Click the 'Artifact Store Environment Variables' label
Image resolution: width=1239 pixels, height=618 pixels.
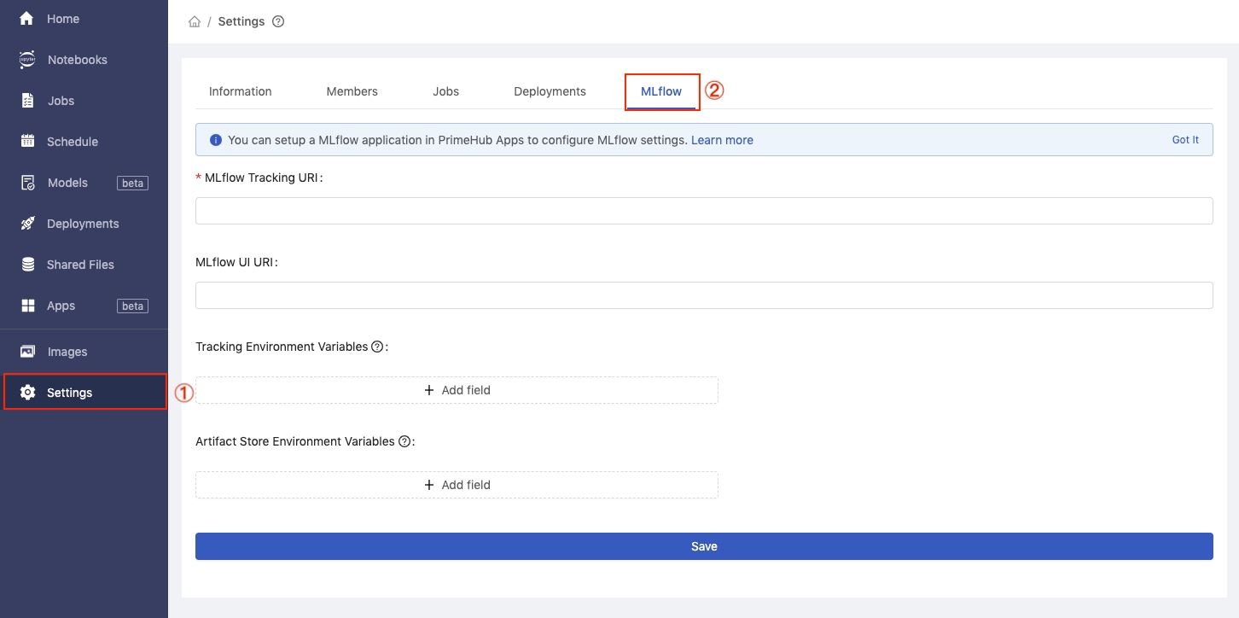pyautogui.click(x=295, y=441)
